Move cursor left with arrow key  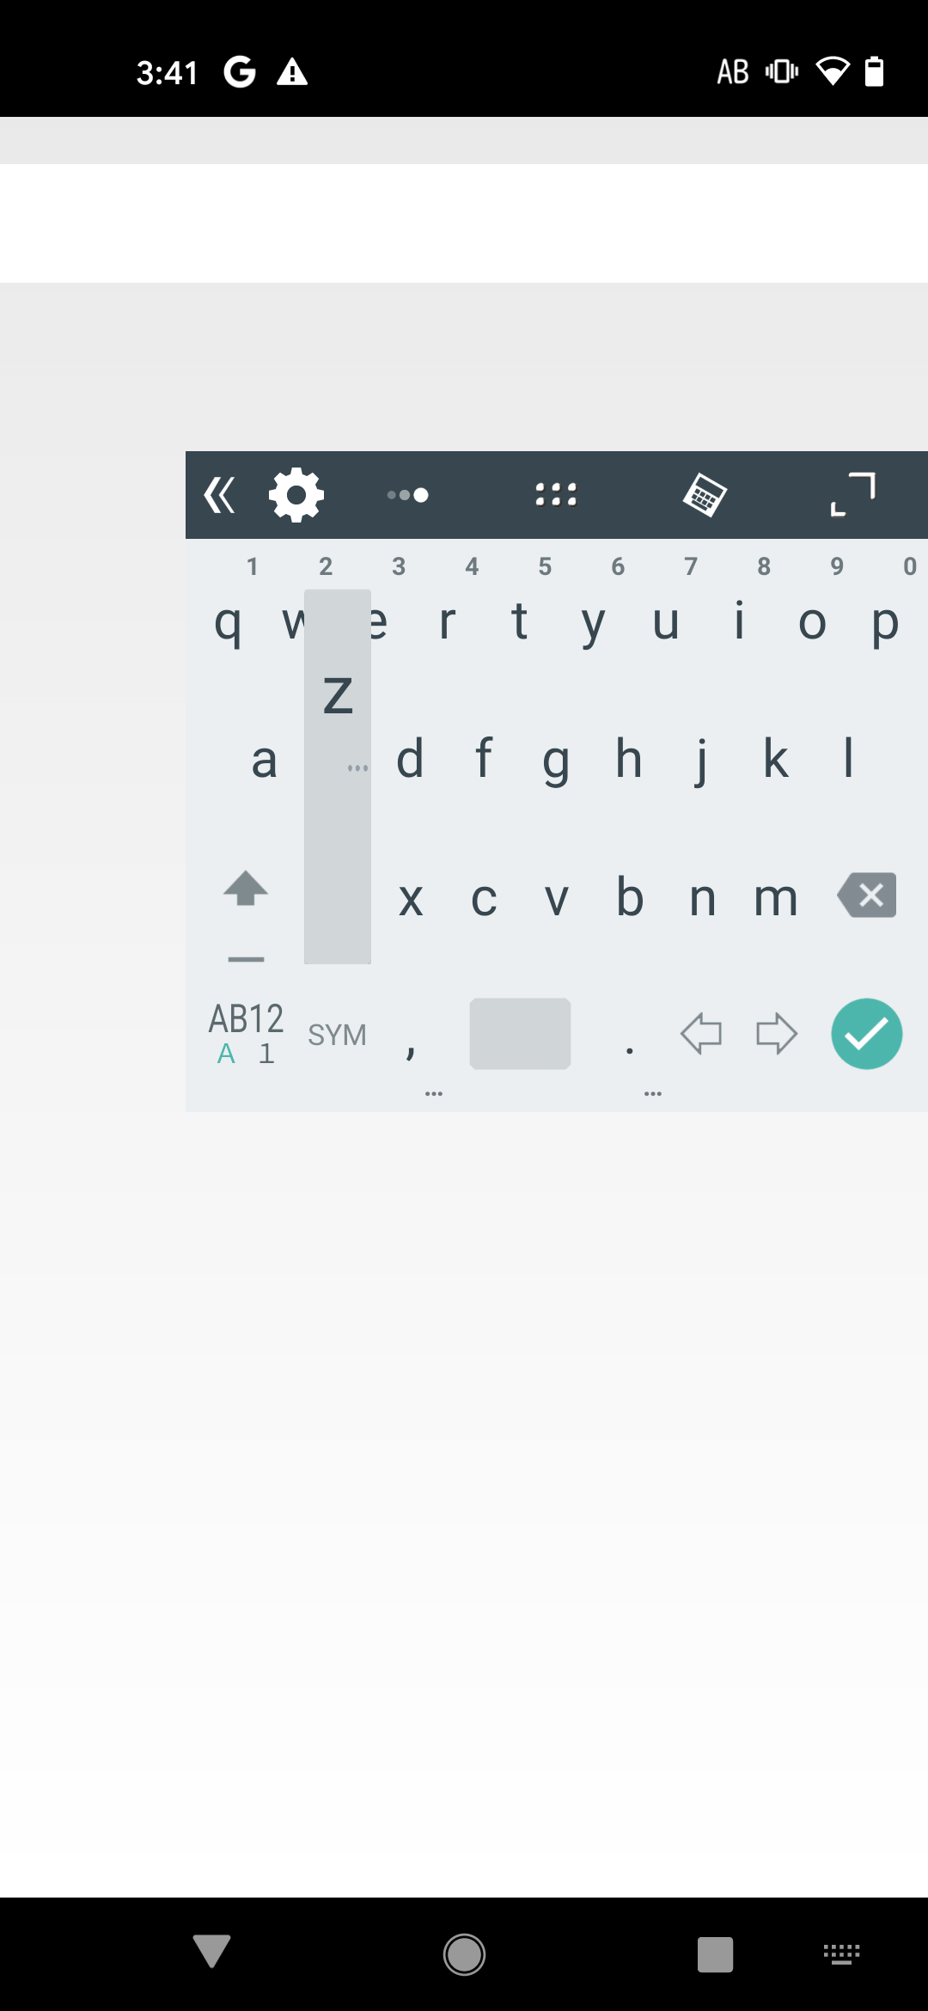click(701, 1033)
